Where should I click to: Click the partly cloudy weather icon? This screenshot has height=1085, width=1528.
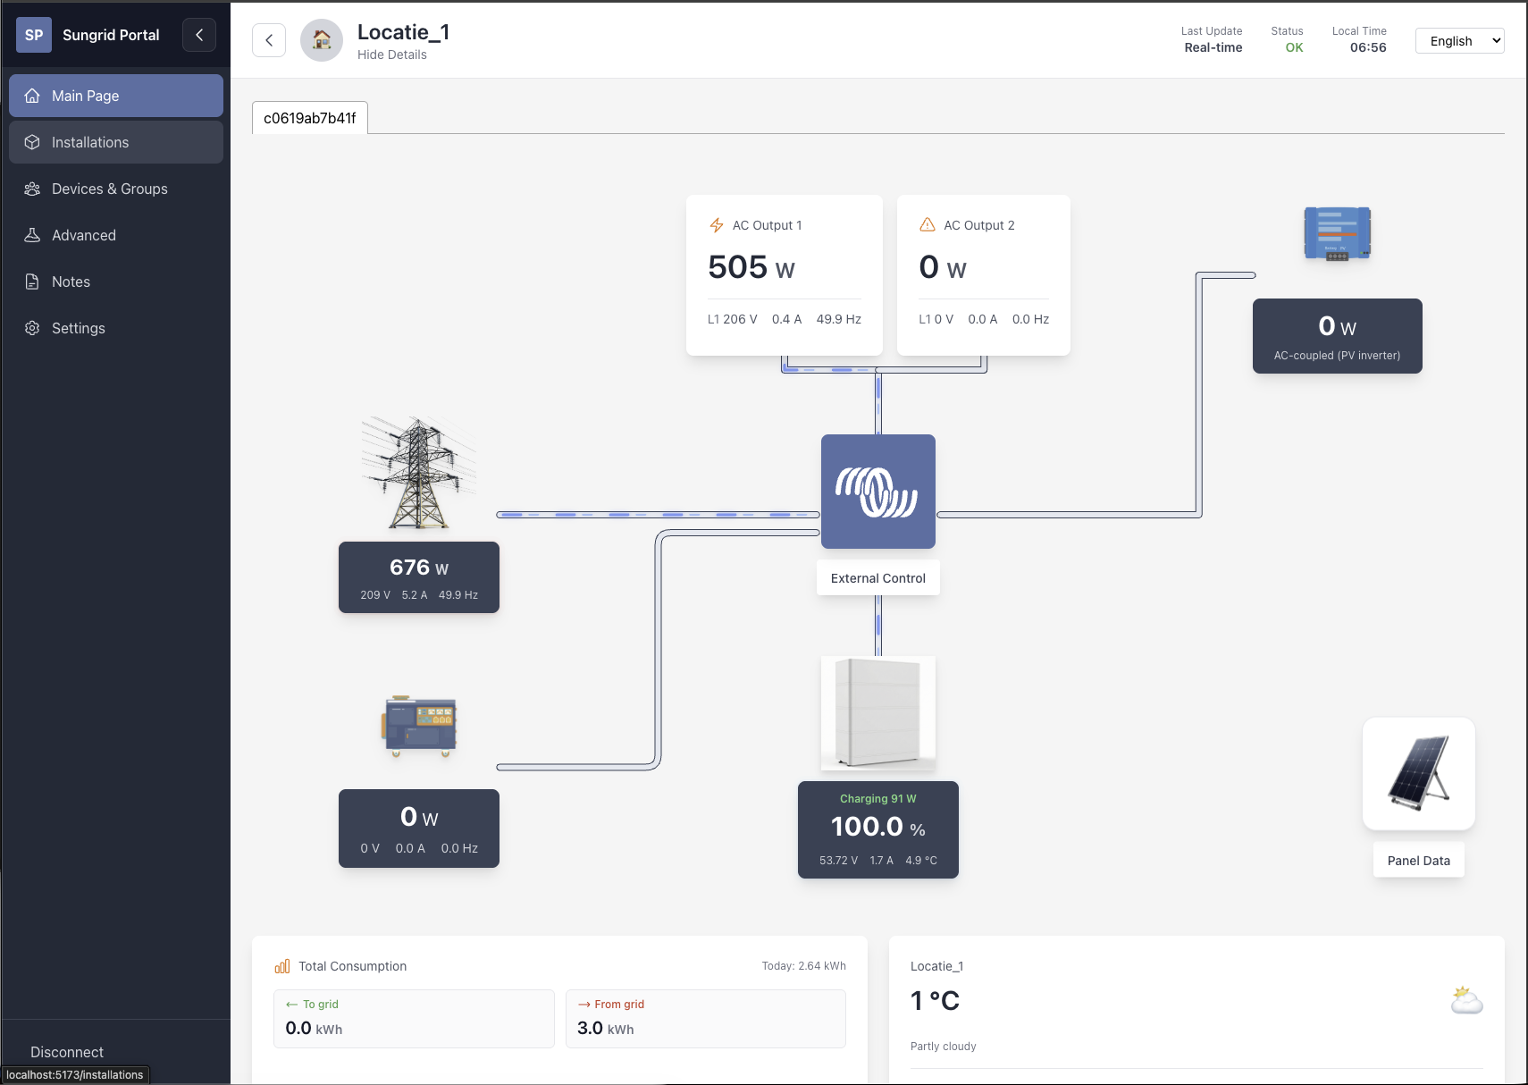pyautogui.click(x=1466, y=1000)
